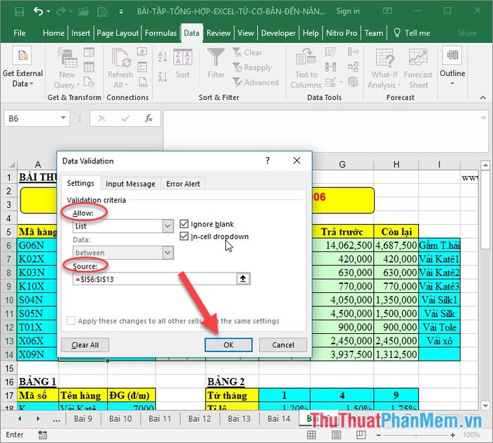The height and width of the screenshot is (443, 493).
Task: Open the Name Box dropdown arrow
Action: (x=64, y=119)
